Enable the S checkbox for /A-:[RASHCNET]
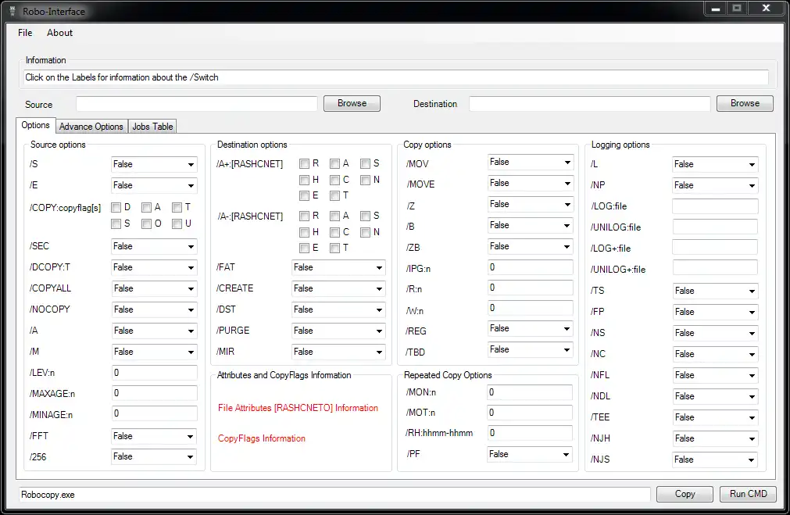This screenshot has height=515, width=790. click(x=365, y=216)
